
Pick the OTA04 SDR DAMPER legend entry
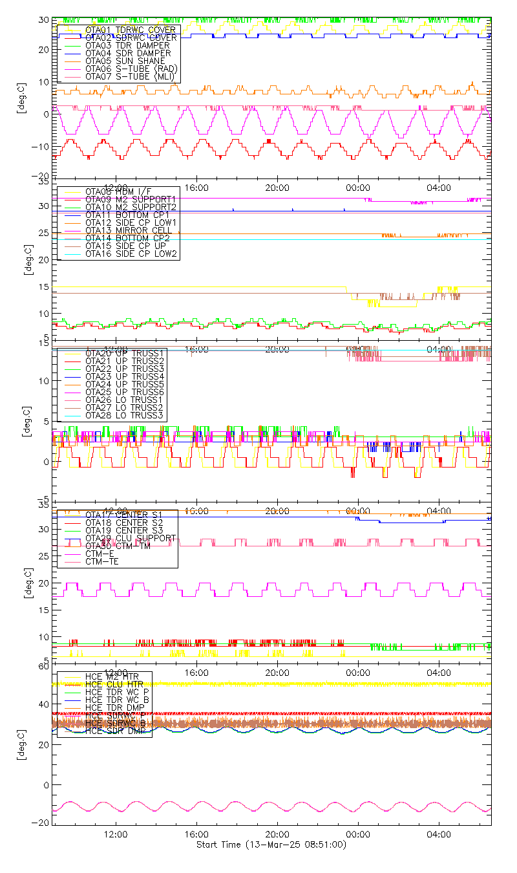pyautogui.click(x=127, y=53)
